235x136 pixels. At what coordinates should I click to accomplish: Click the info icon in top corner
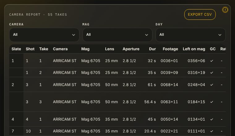(225, 10)
